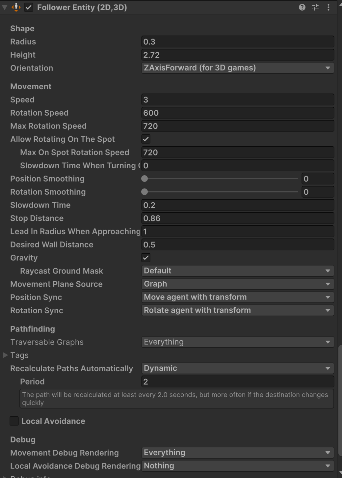Screen dimensions: 342x478
Task: Disable the Follower Entity component checkbox
Action: point(29,7)
